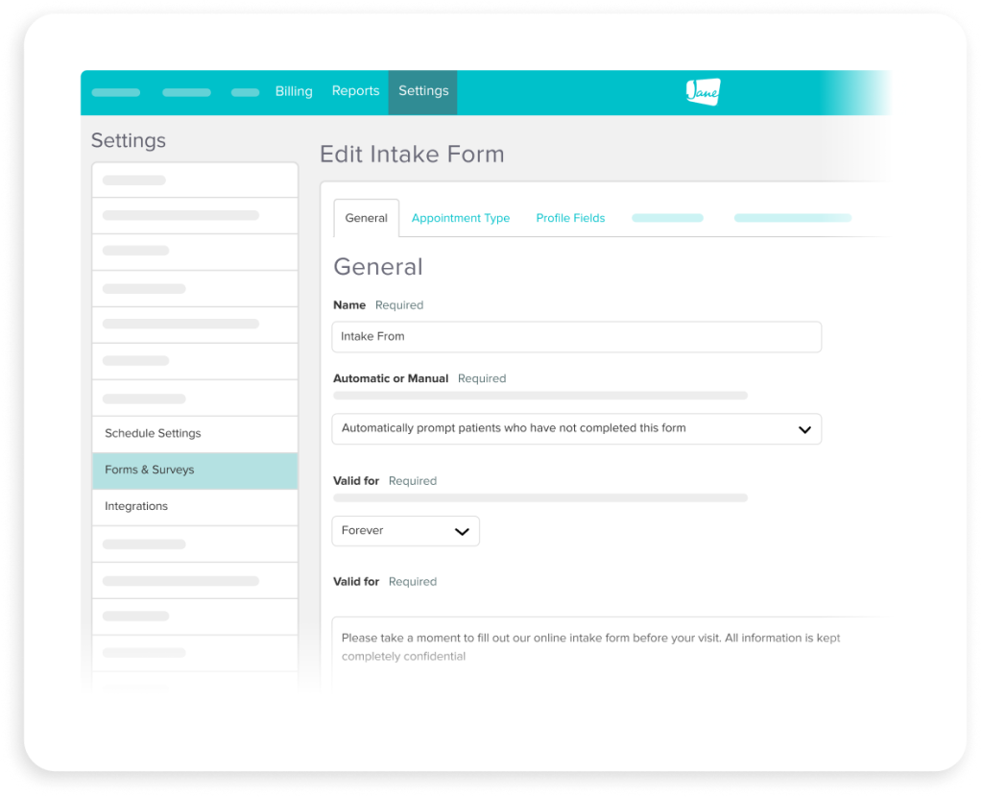Screen dimensions: 982x797
Task: Open the Reports section
Action: coord(355,91)
